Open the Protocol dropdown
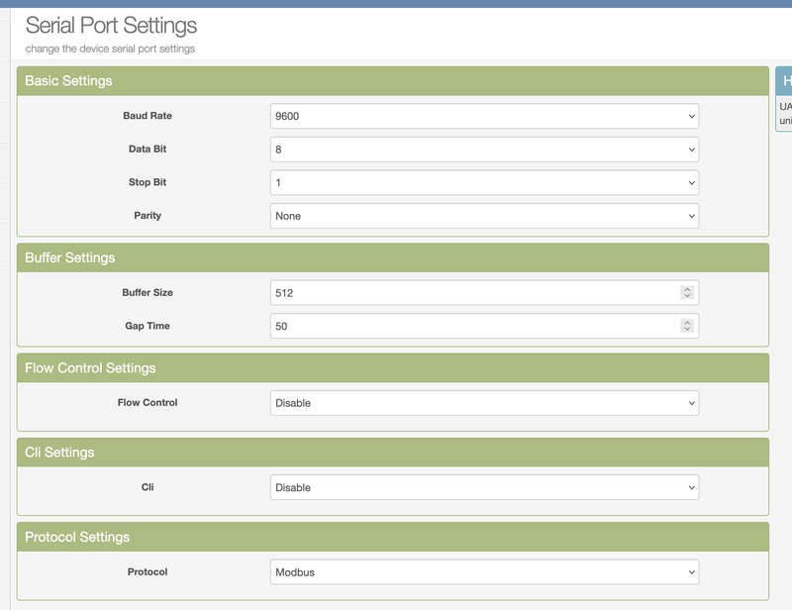This screenshot has height=610, width=792. coord(484,572)
